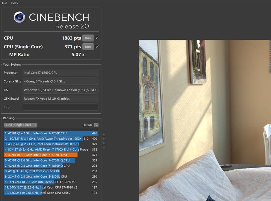The width and height of the screenshot is (271, 201).
Task: Click the MP Ratio value 5.07 x
Action: click(78, 55)
